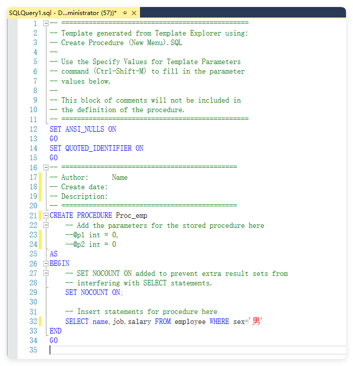Image resolution: width=353 pixels, height=366 pixels.
Task: Click line number 21 in the gutter
Action: (33, 216)
